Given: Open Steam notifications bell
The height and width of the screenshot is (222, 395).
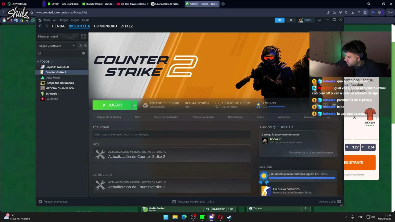Looking at the screenshot, I should pyautogui.click(x=291, y=20).
